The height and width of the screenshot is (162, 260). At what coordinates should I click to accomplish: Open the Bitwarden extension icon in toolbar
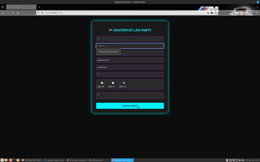click(x=252, y=13)
